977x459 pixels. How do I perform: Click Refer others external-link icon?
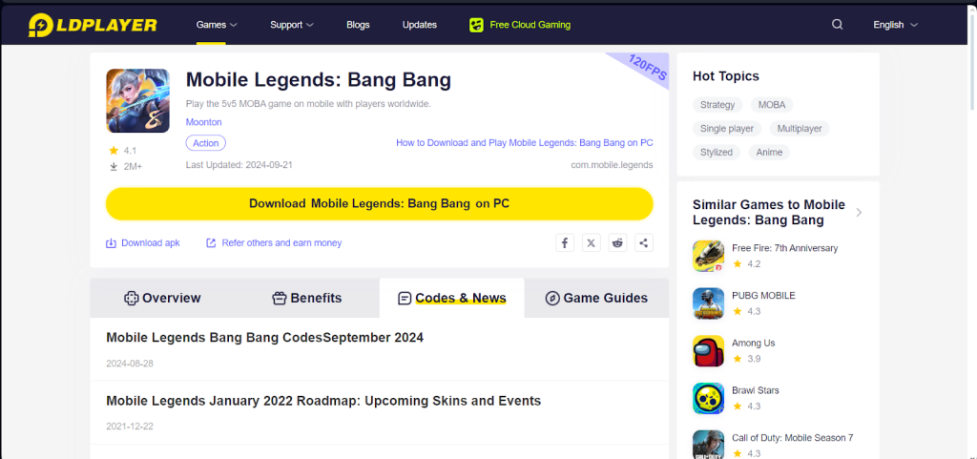click(x=211, y=243)
